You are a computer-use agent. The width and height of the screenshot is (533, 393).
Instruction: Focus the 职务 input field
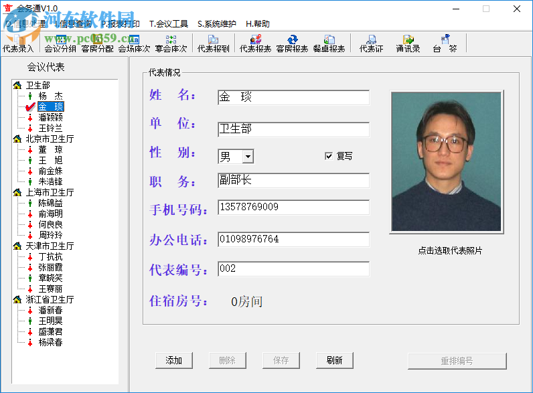(x=293, y=180)
